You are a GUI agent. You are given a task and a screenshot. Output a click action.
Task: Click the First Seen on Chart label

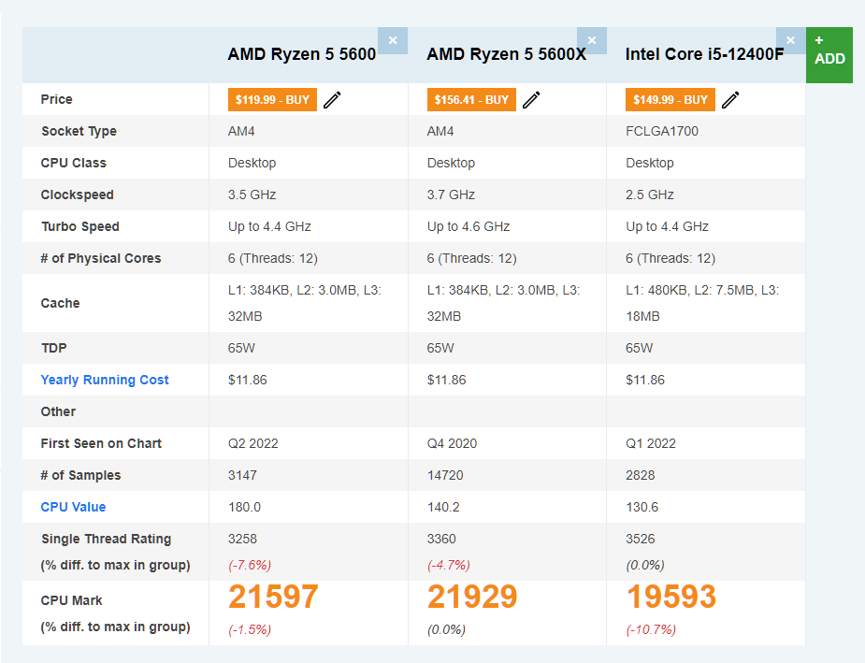[x=101, y=443]
